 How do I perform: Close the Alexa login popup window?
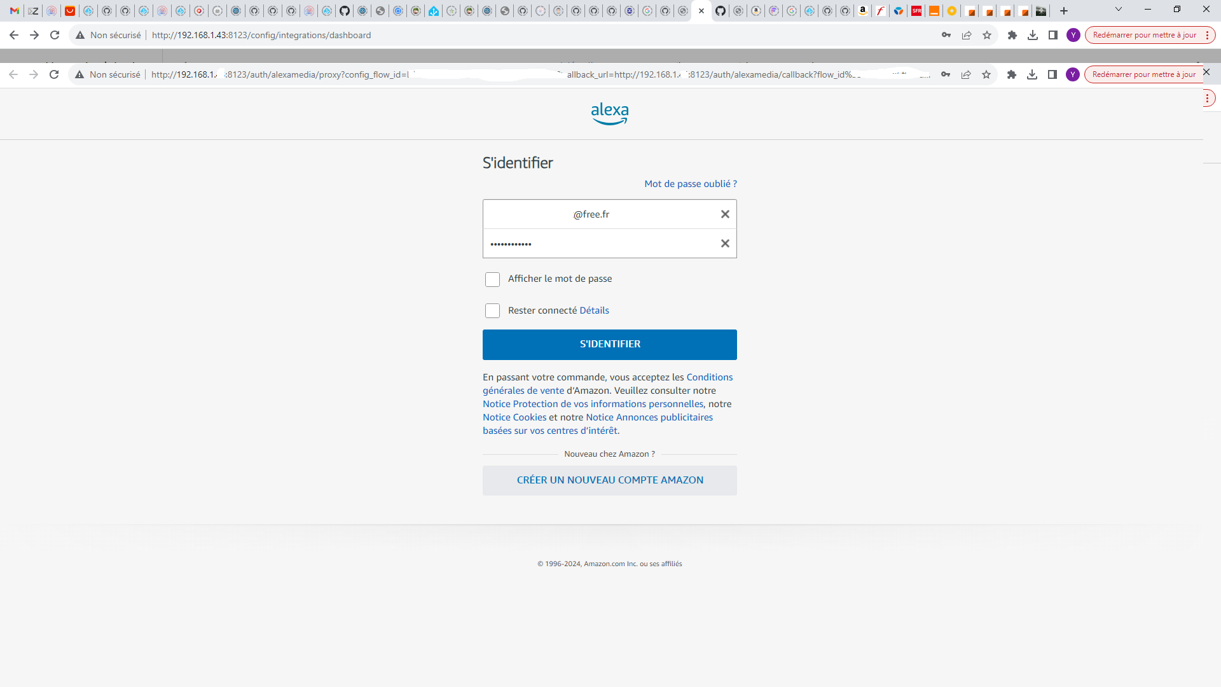click(x=1206, y=72)
